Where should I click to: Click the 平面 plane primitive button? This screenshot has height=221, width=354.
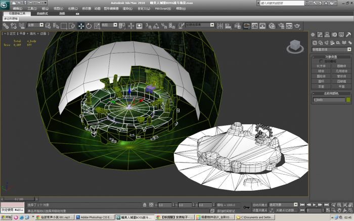[x=341, y=86]
